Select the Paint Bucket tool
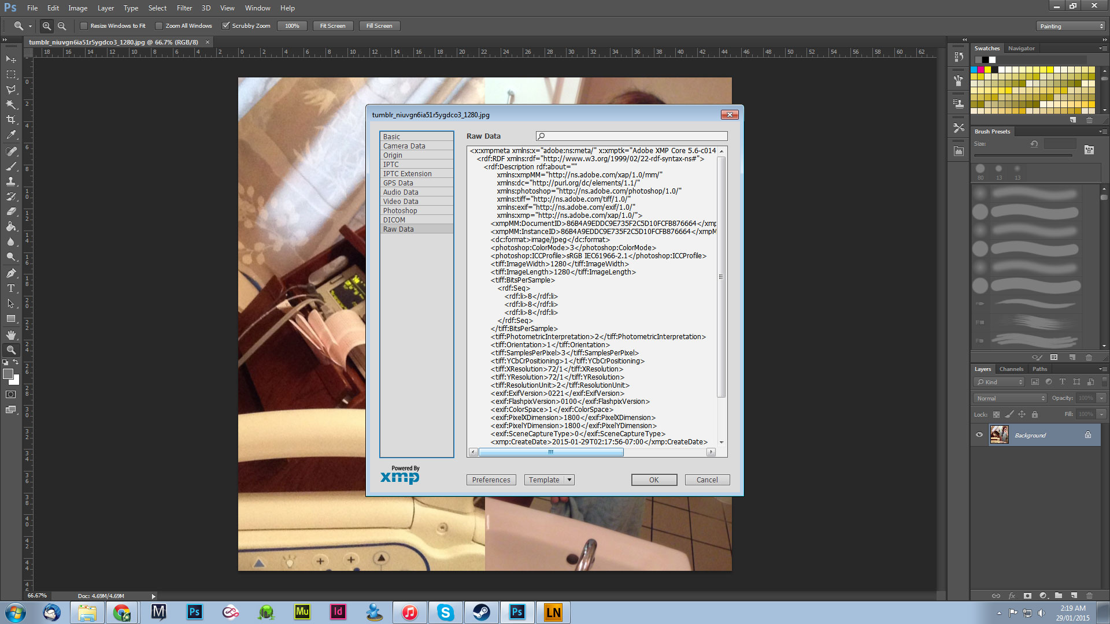This screenshot has width=1110, height=624. 11,226
